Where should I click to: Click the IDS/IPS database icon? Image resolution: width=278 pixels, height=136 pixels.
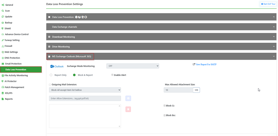3,93
